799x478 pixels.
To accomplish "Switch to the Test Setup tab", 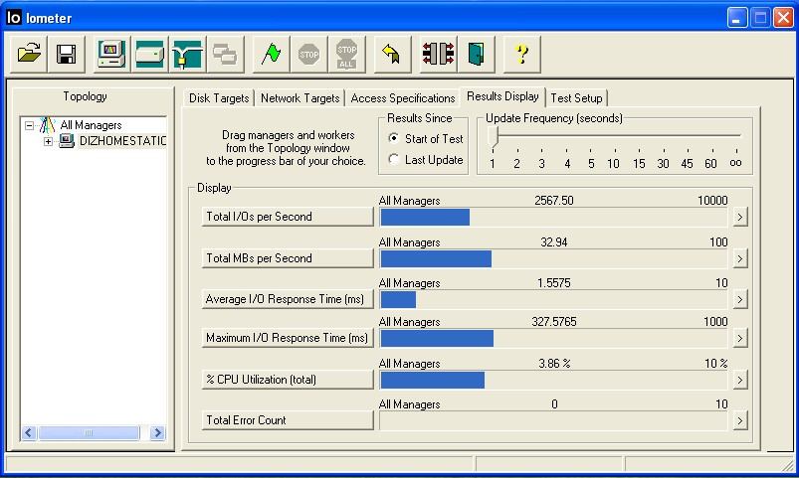I will tap(576, 98).
